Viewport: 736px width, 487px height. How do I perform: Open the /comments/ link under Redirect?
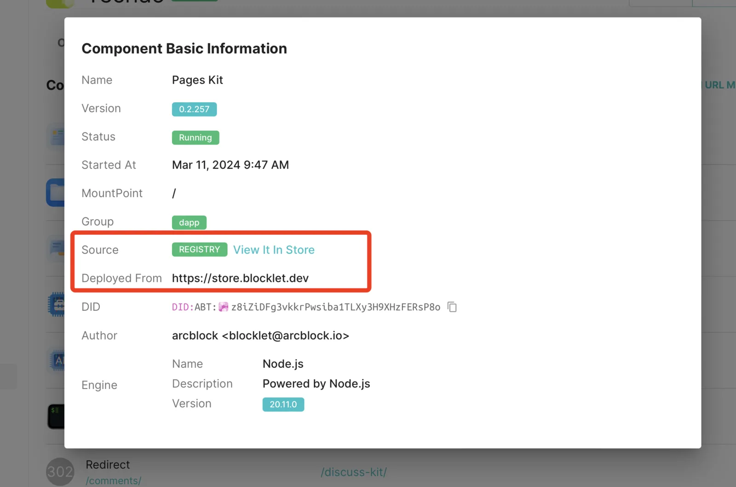point(113,481)
